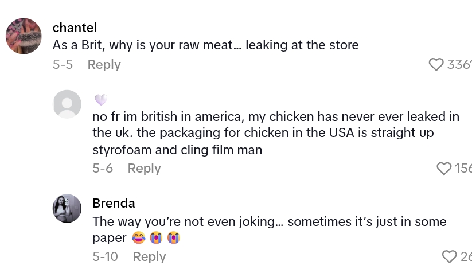This screenshot has width=472, height=273.
Task: Reply to the styrofoam and cling film comment
Action: tap(144, 168)
